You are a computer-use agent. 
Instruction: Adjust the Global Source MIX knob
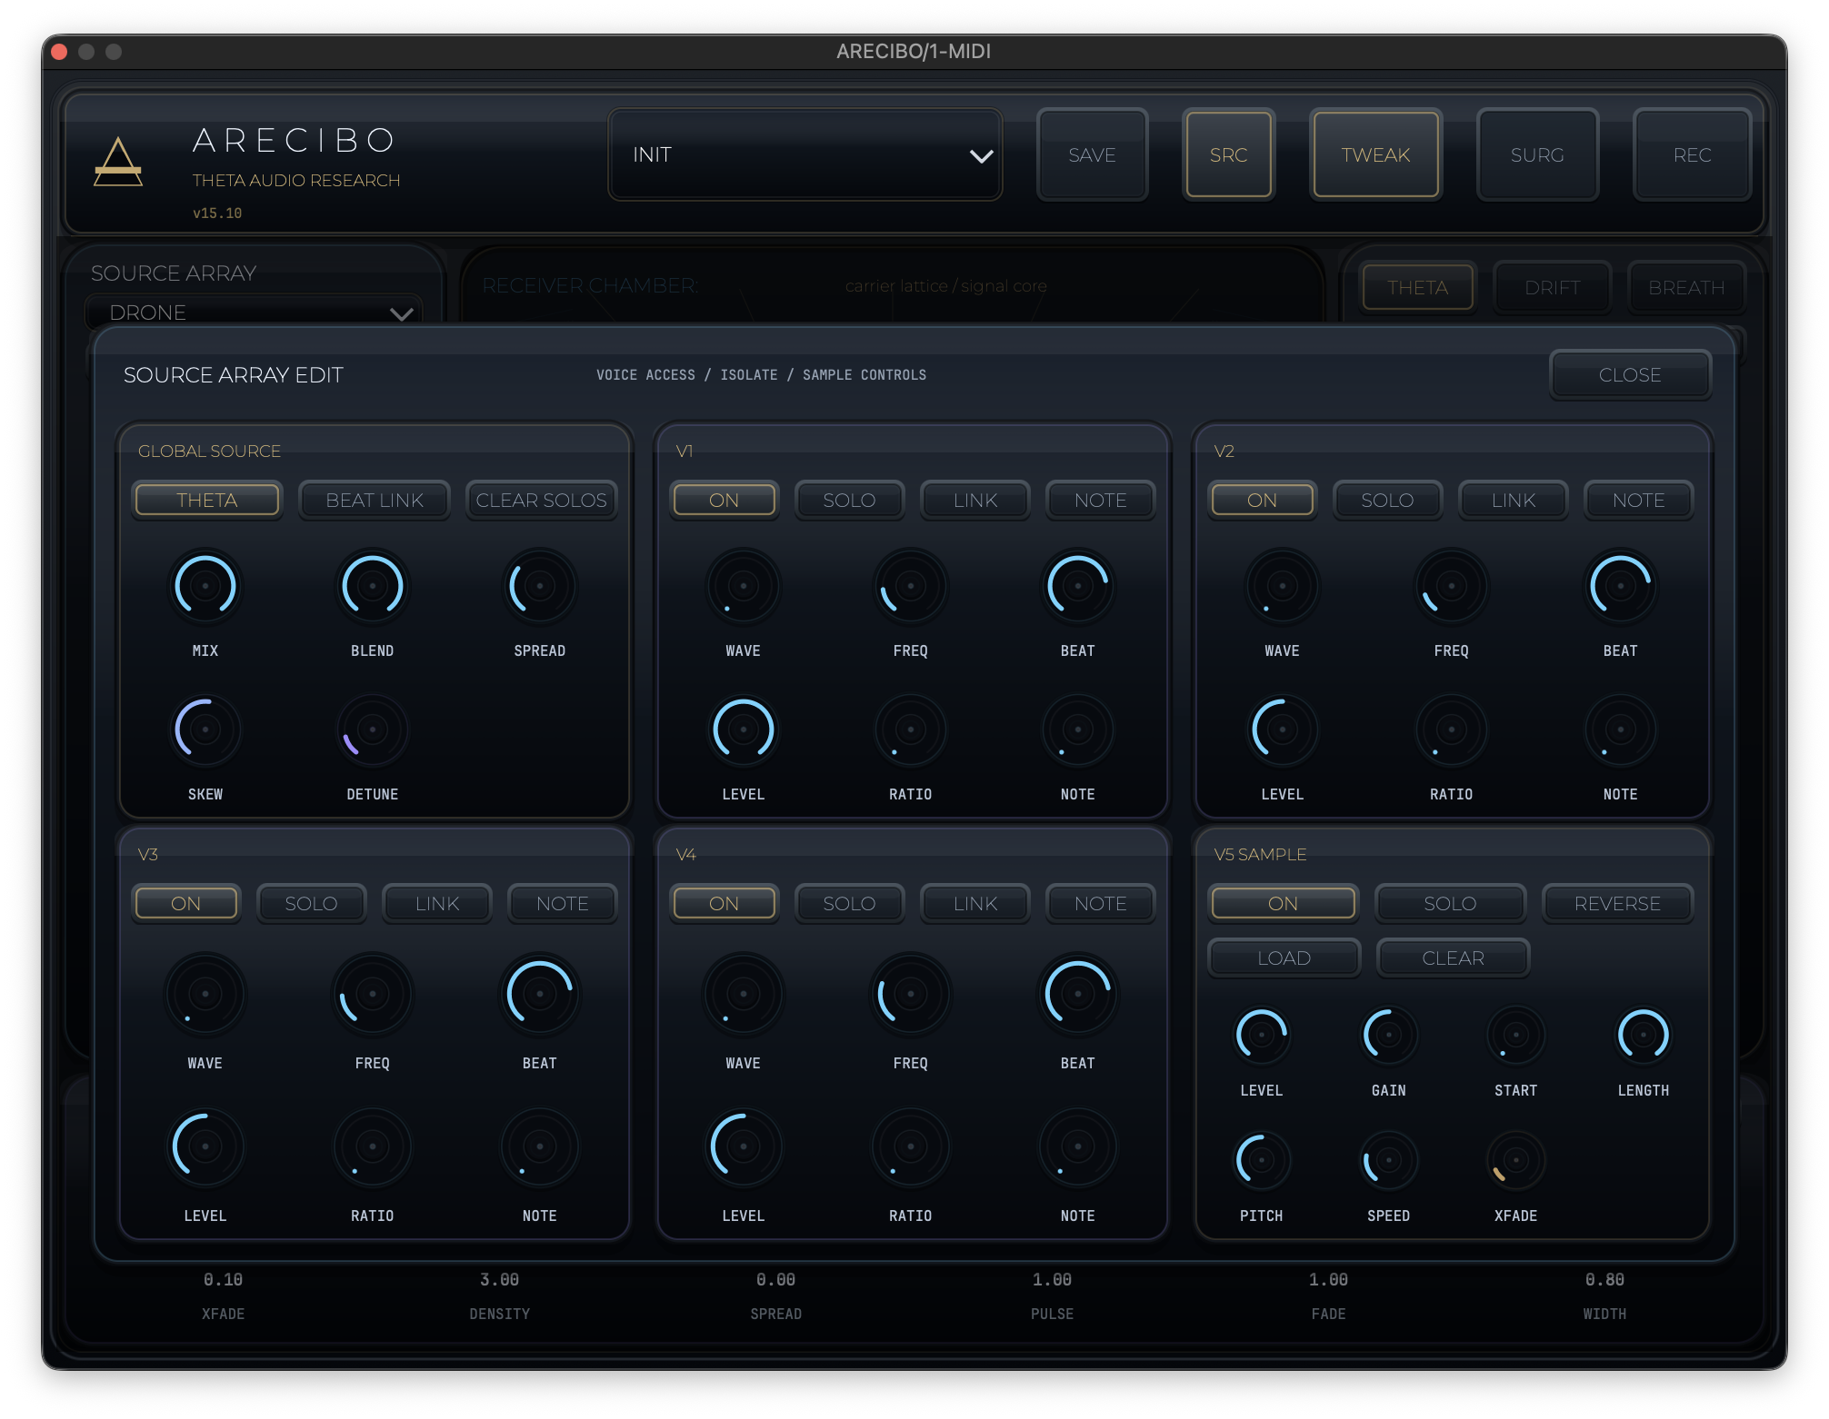click(205, 586)
